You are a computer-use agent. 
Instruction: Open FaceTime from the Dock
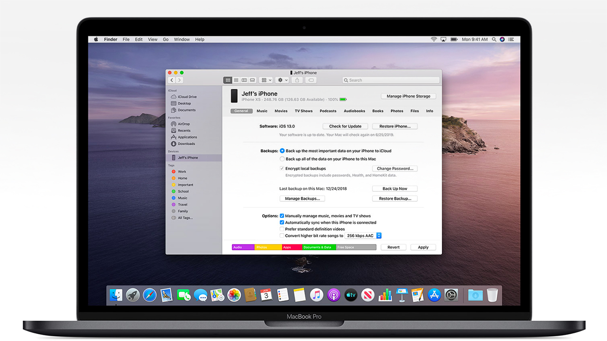[x=184, y=295]
